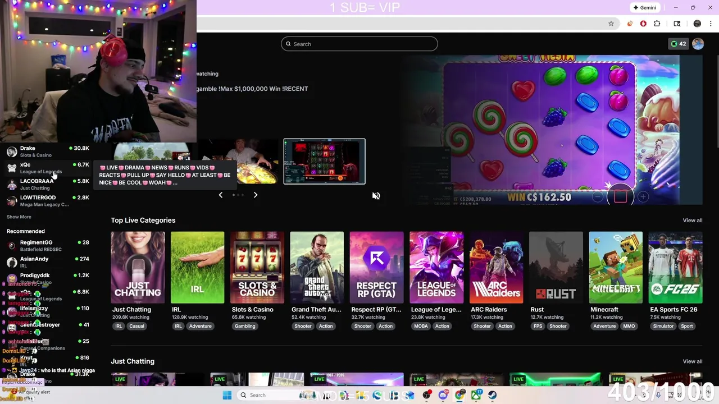
Task: Click the MMO tag under Minecraft
Action: (x=629, y=326)
